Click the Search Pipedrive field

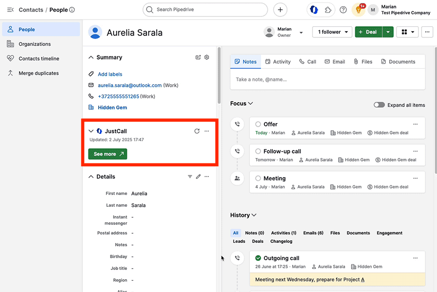(x=206, y=10)
